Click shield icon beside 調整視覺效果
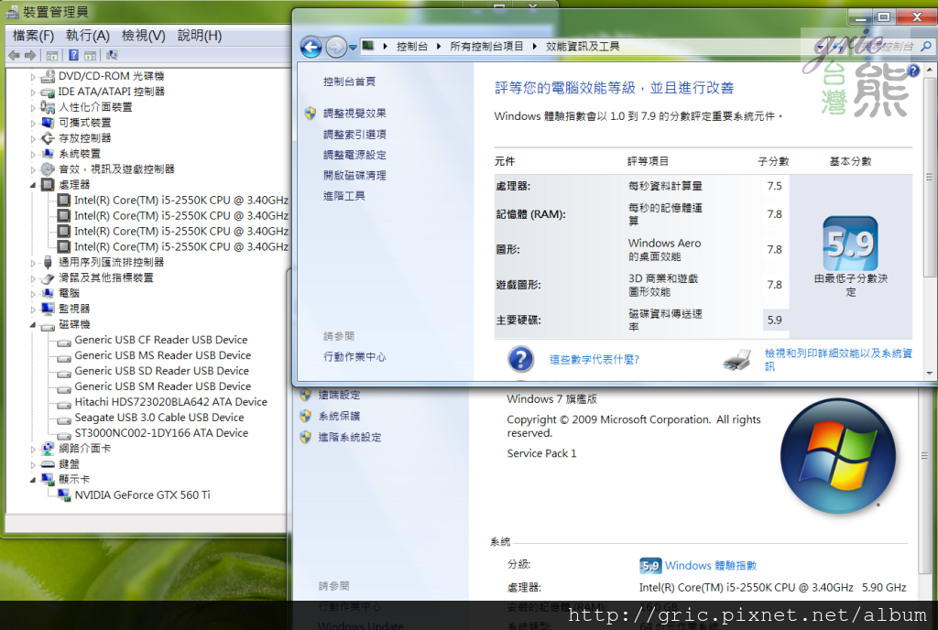The width and height of the screenshot is (938, 630). point(310,113)
